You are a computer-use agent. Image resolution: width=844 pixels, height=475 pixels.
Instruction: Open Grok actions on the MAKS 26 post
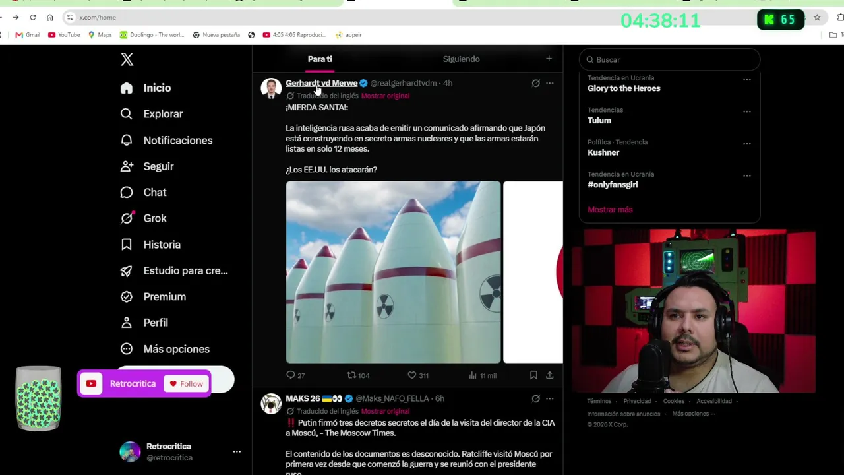535,398
